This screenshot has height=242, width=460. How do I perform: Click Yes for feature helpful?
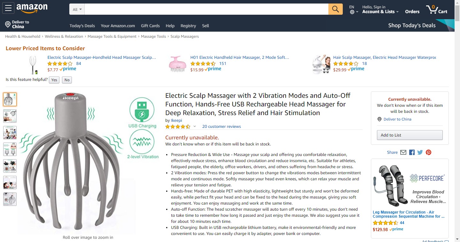point(54,80)
